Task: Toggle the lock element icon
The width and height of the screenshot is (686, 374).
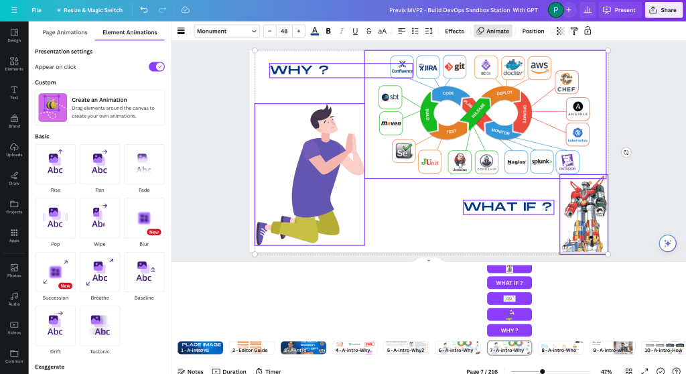Action: click(x=588, y=31)
